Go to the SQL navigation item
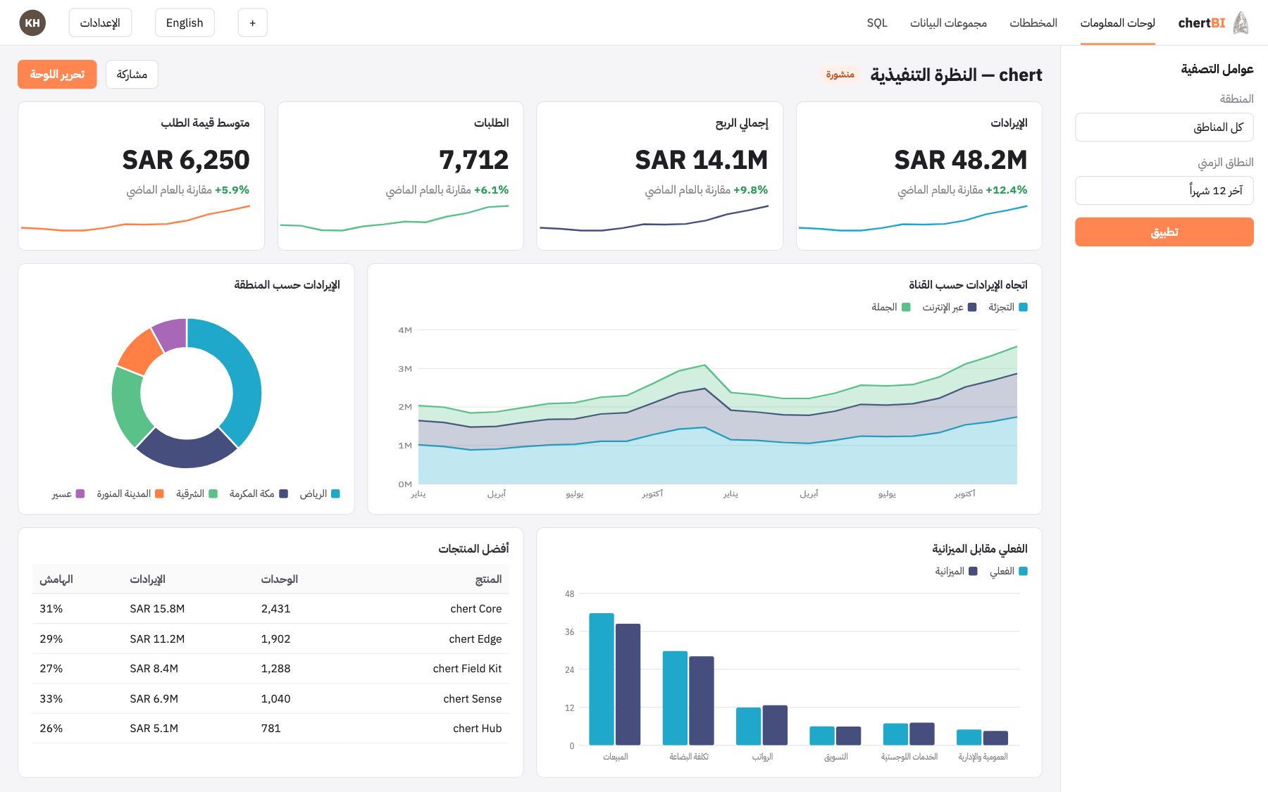 pos(877,23)
